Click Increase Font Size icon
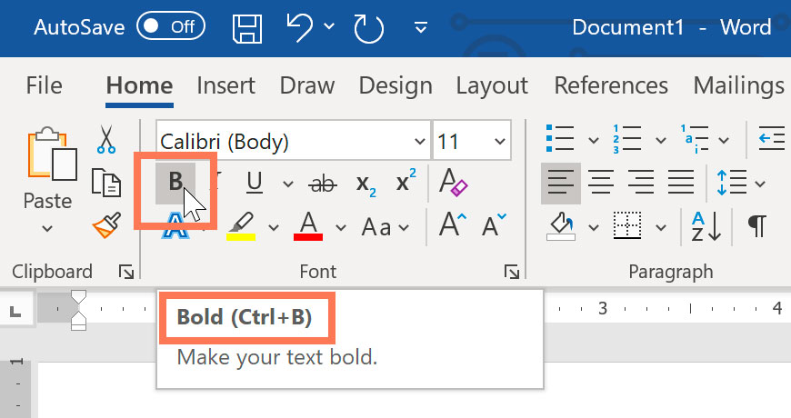791x418 pixels. click(x=453, y=224)
